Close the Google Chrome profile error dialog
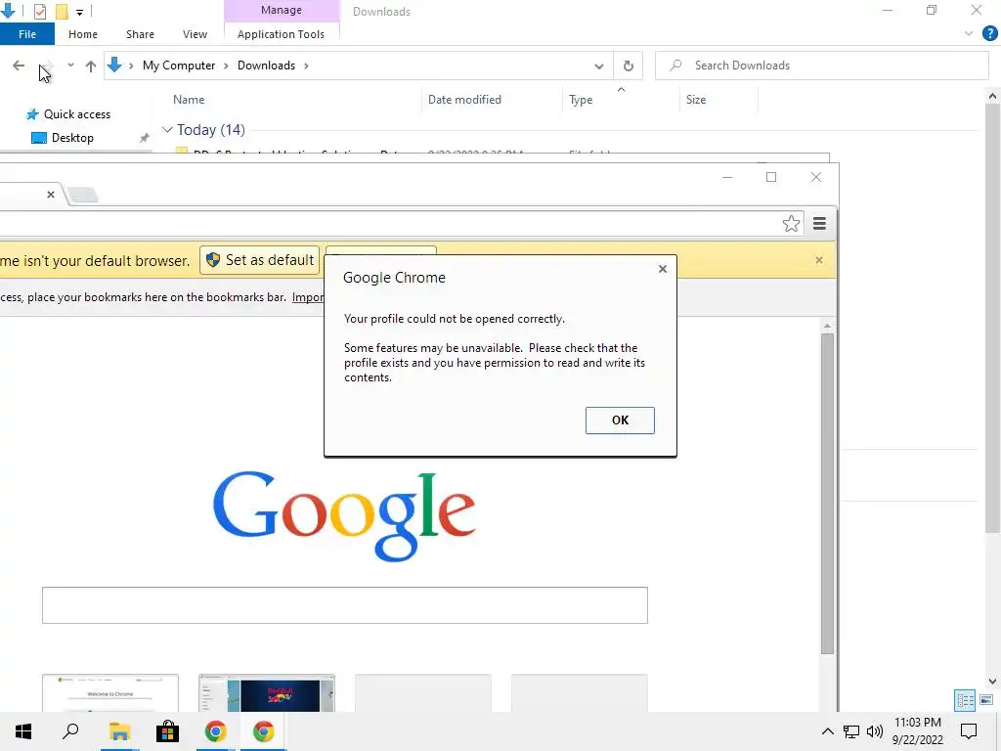 click(662, 269)
